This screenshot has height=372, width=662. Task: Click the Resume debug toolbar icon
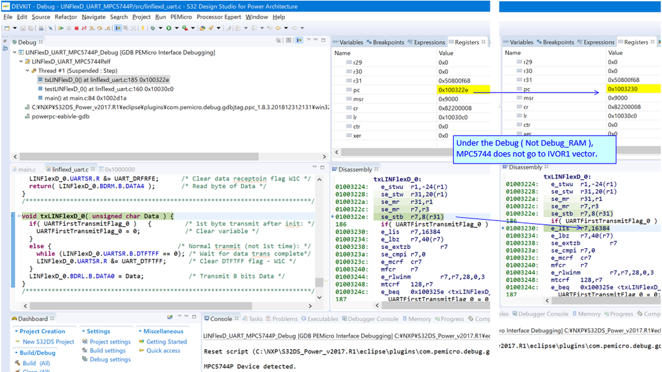[61, 28]
